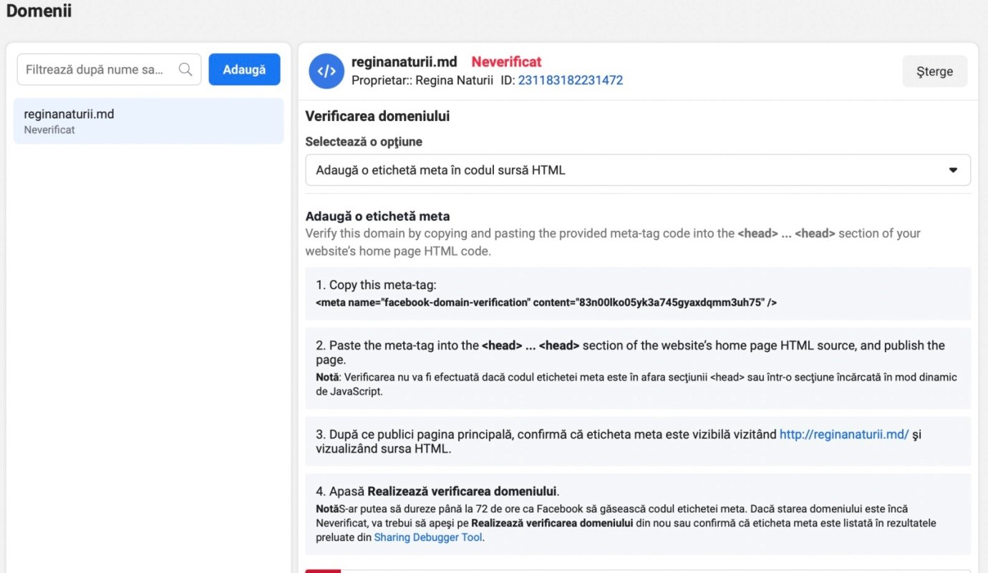Click the blue code brackets domain icon
The image size is (988, 573).
click(326, 71)
